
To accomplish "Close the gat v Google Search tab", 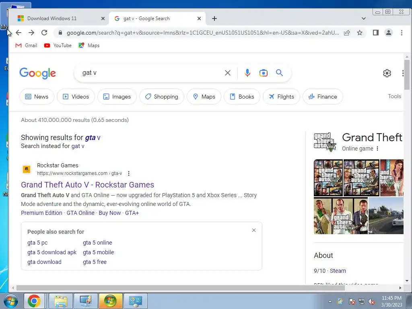I will (199, 19).
